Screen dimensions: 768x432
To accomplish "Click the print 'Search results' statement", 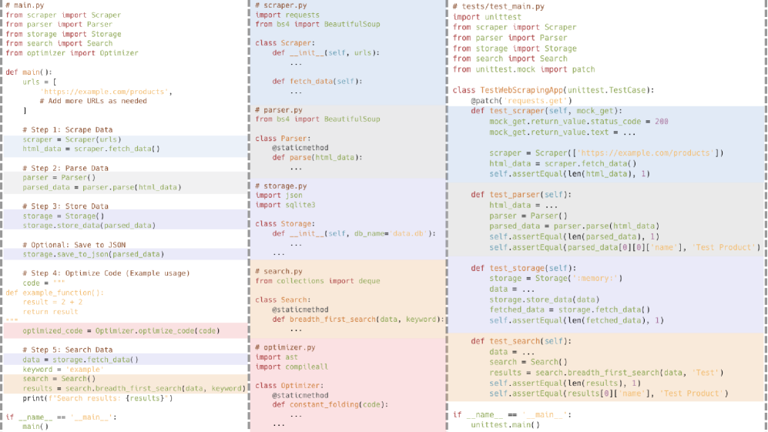I will tap(98, 398).
